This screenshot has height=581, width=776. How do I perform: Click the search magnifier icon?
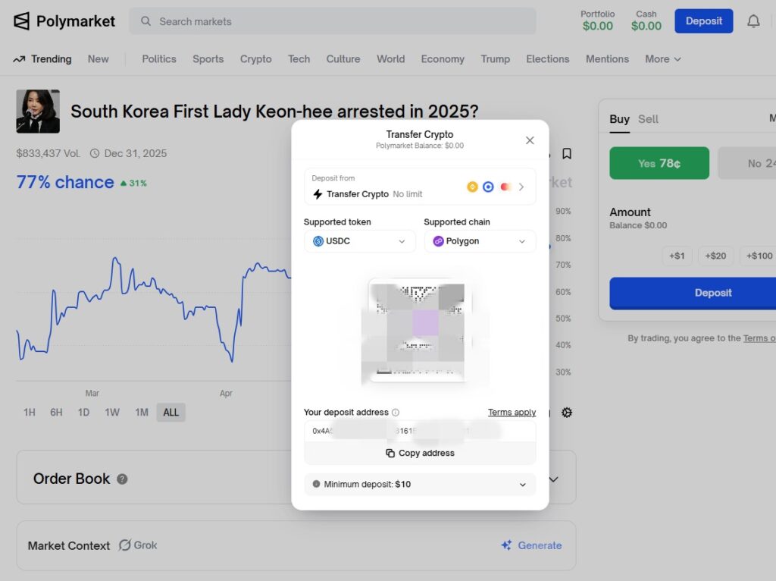coord(145,21)
